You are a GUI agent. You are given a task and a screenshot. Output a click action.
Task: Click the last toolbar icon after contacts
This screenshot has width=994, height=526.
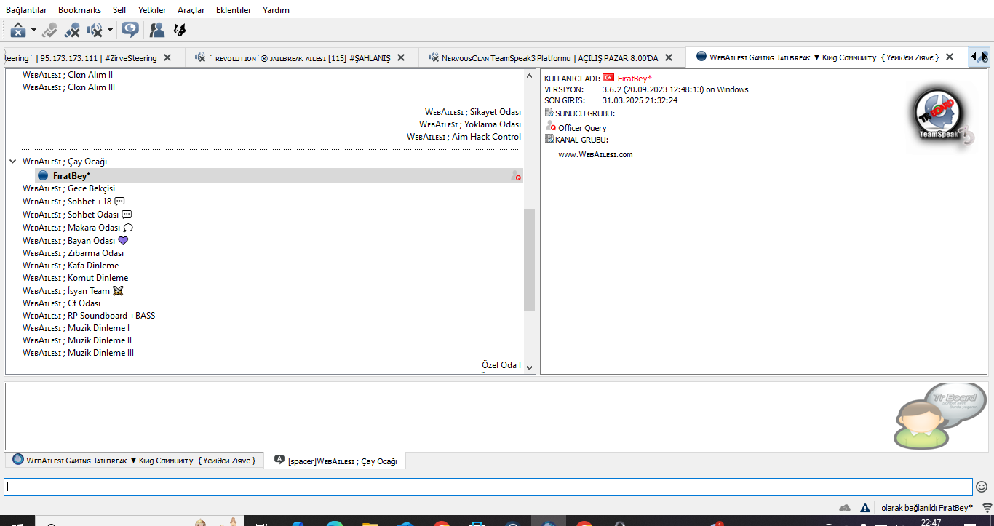[179, 30]
